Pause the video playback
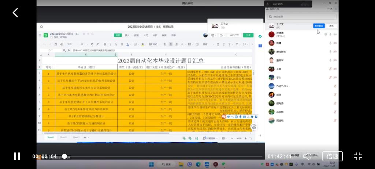Viewport: 375px width, 169px height. [x=17, y=156]
